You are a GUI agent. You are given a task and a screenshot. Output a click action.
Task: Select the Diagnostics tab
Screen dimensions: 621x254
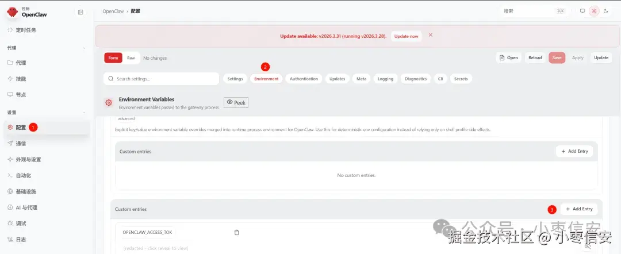click(416, 79)
